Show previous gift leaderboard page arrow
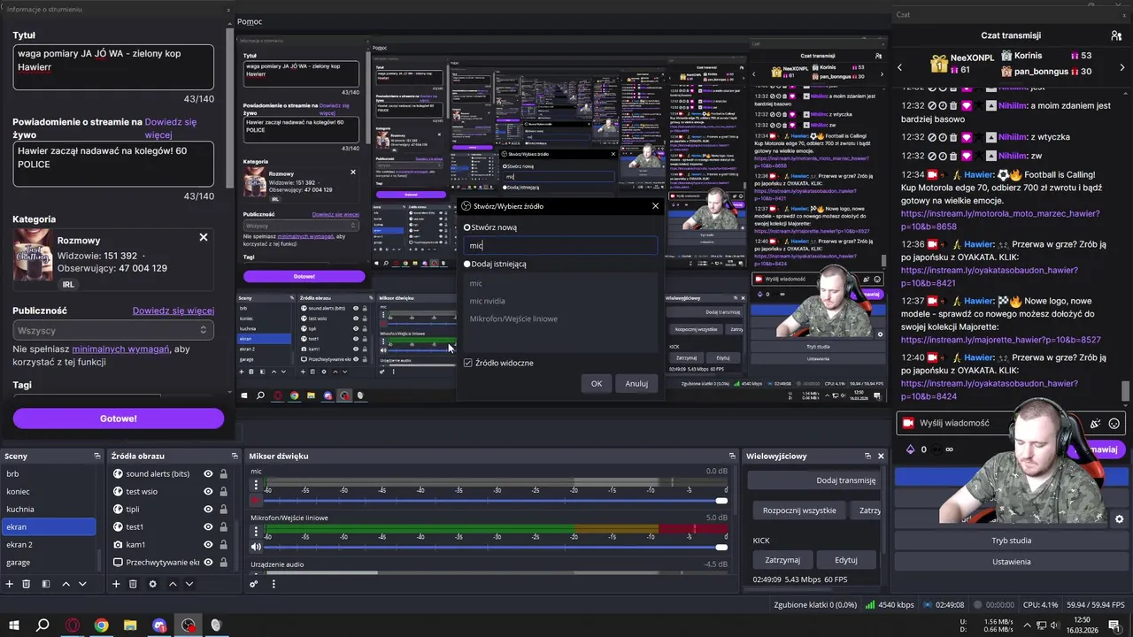The image size is (1133, 637). coord(899,68)
